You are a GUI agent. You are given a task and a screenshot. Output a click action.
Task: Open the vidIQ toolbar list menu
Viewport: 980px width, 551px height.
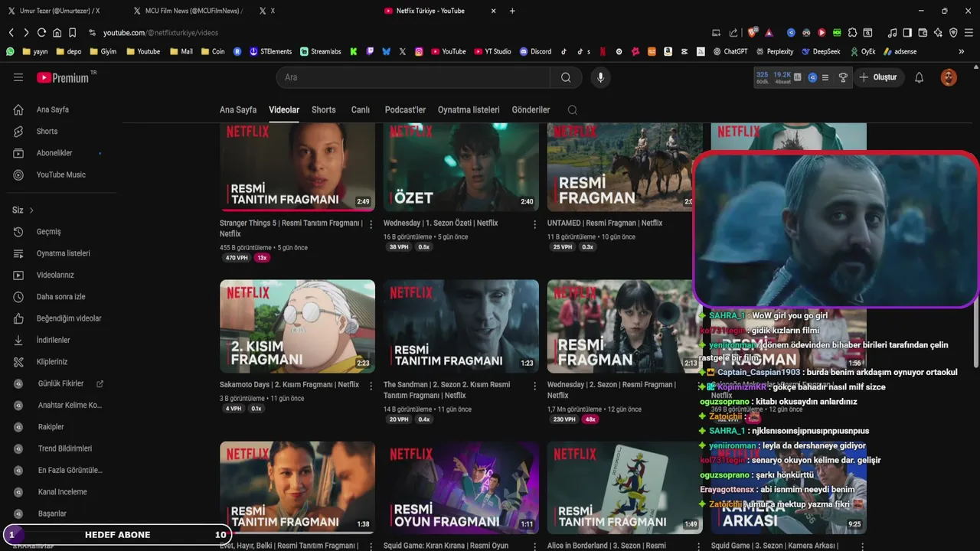tap(825, 77)
